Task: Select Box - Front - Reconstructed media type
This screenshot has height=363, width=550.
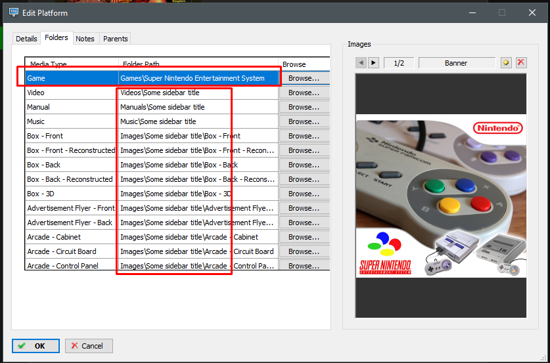Action: [72, 150]
